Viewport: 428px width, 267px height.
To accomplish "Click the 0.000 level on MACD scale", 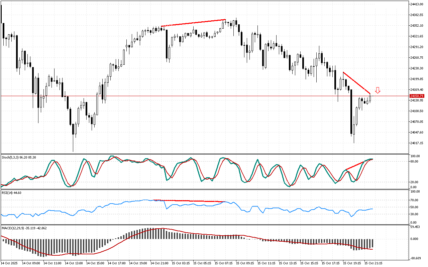I will 415,239.
